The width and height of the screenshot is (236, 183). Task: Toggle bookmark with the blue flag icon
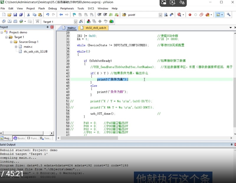(x=74, y=15)
